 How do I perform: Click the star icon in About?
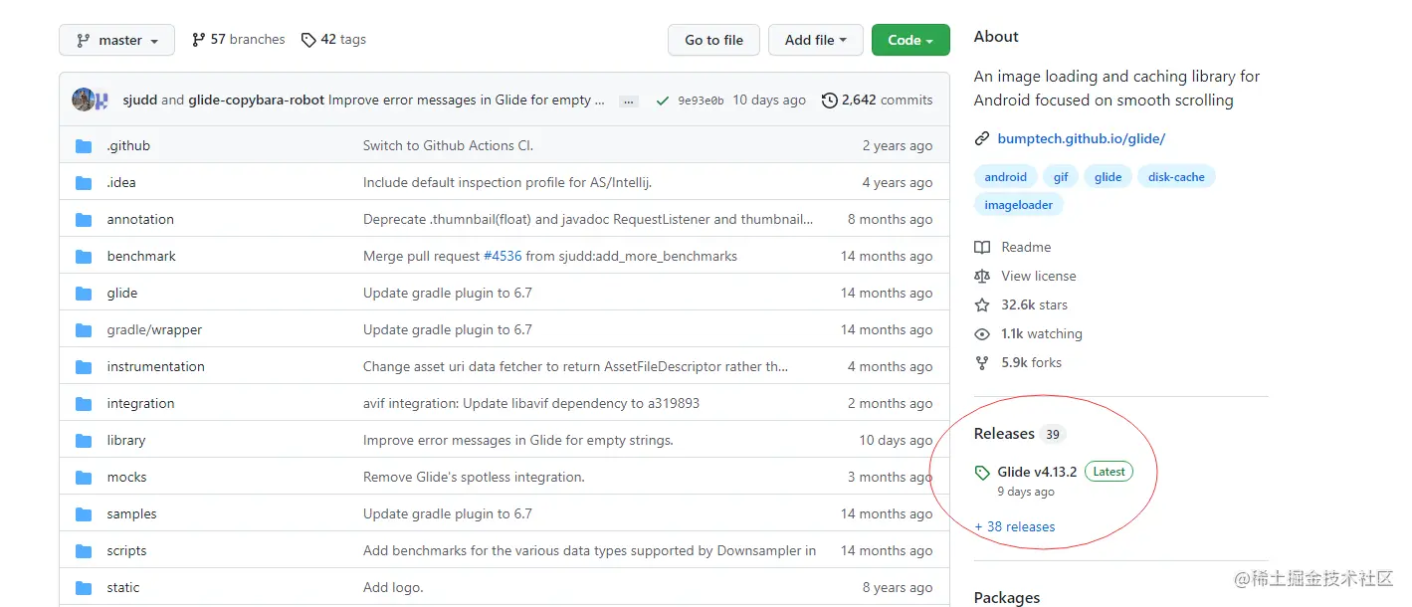click(982, 304)
